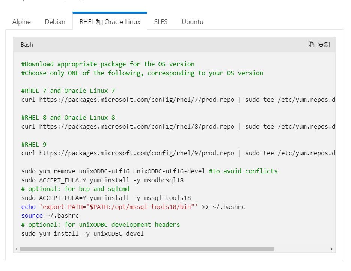Click the 'yum install -y msodbcsql18' line
Image resolution: width=351 pixels, height=271 pixels.
(102, 180)
